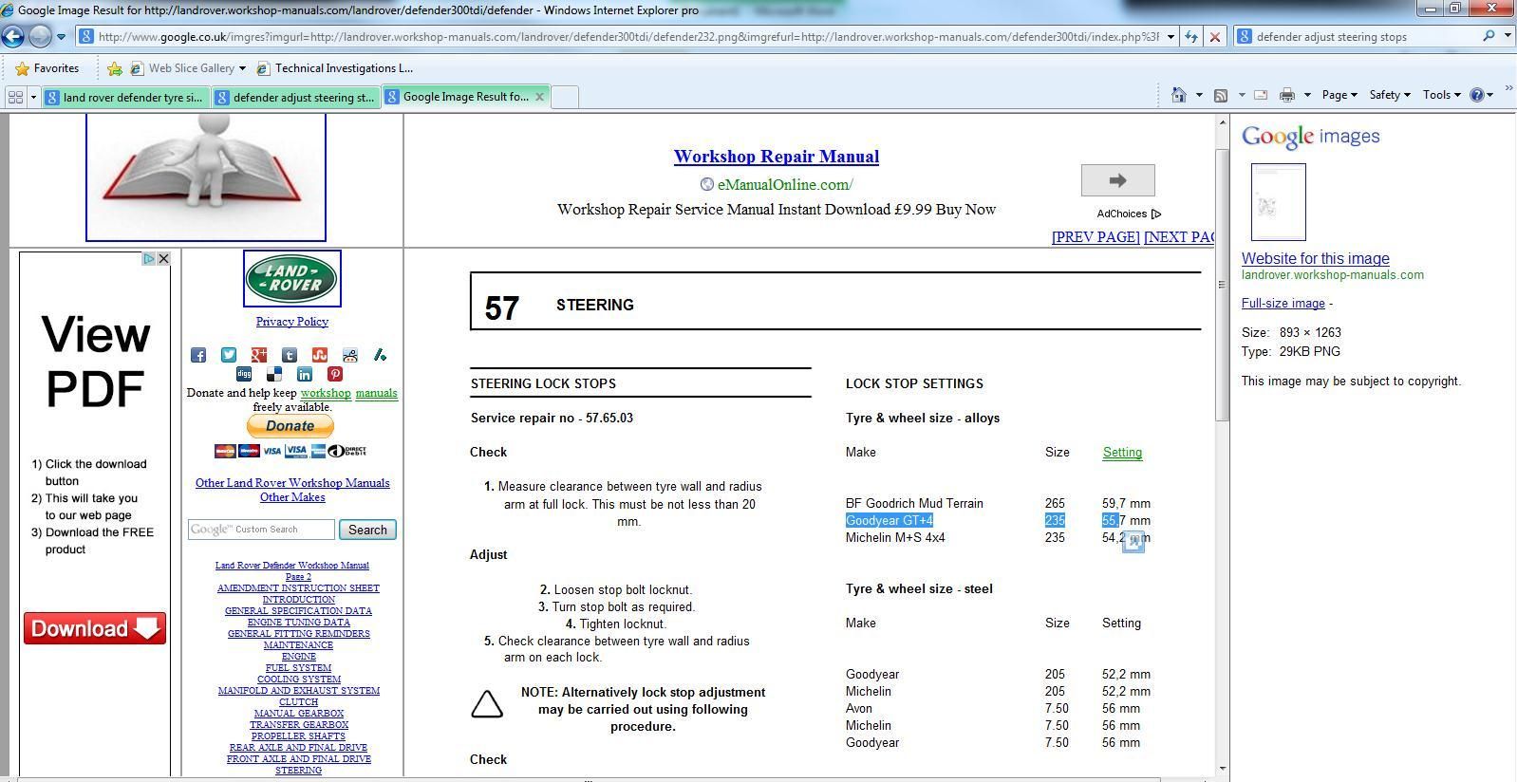Pin page with Pinterest icon
This screenshot has height=782, width=1517.
(x=335, y=374)
